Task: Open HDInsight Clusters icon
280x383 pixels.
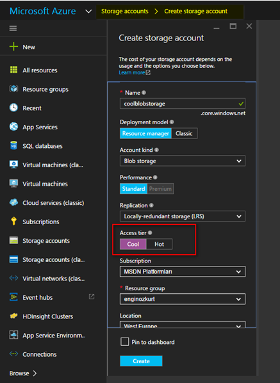Action: pos(13,316)
